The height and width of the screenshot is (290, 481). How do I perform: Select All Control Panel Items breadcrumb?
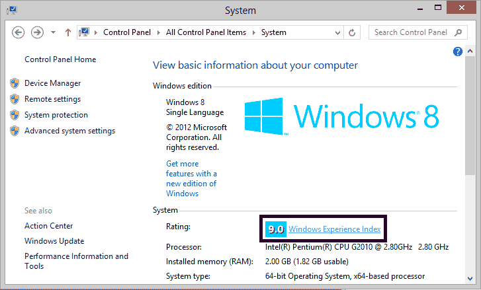coord(206,32)
